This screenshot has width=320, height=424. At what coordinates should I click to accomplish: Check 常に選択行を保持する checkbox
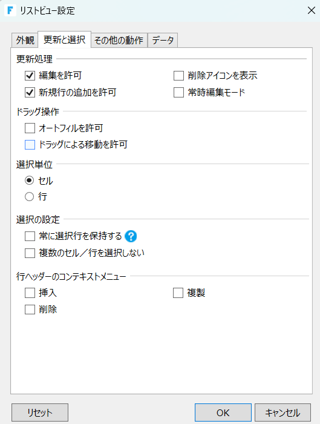click(x=30, y=236)
